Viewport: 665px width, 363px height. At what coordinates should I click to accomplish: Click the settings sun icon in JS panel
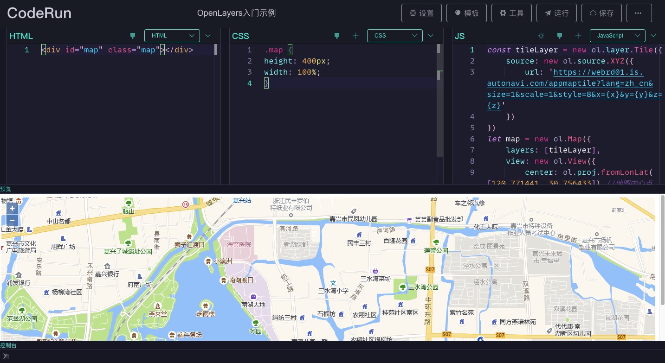point(541,36)
